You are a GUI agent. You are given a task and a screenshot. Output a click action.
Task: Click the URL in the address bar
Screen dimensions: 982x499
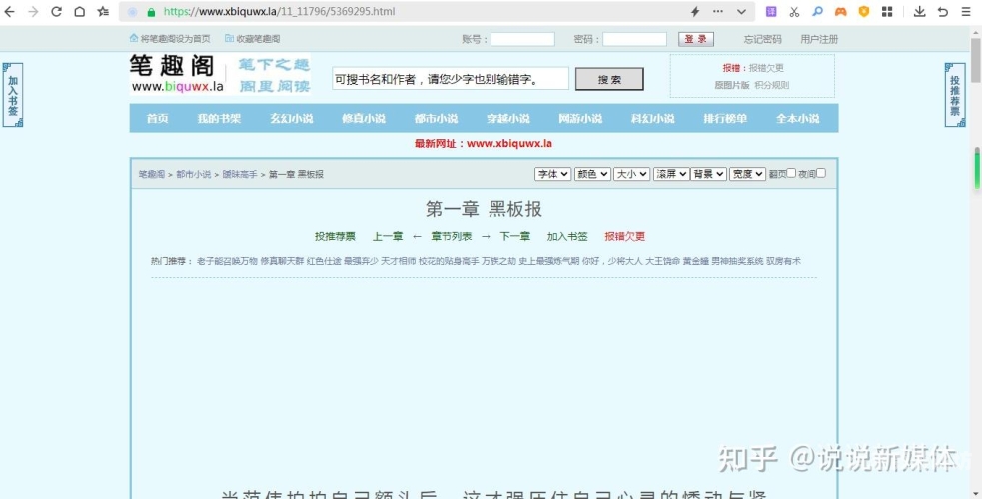pyautogui.click(x=280, y=11)
